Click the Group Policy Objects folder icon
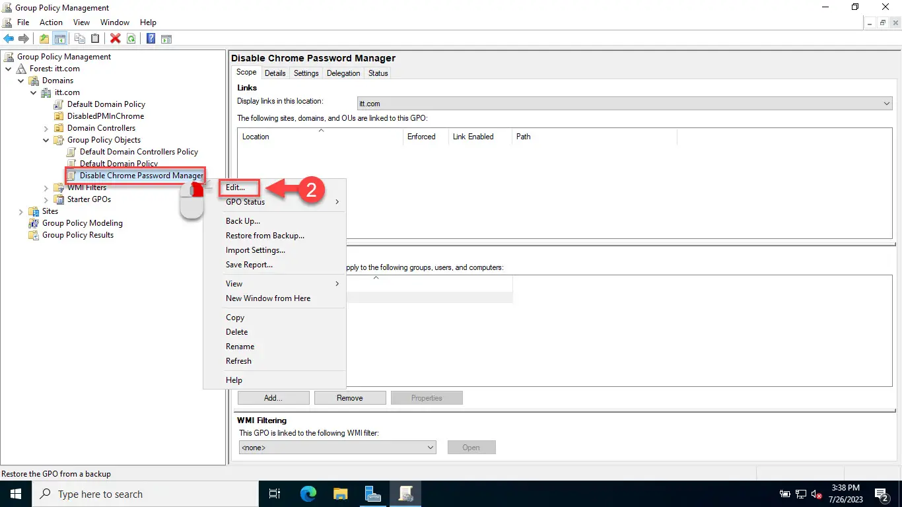The height and width of the screenshot is (507, 902). [59, 140]
